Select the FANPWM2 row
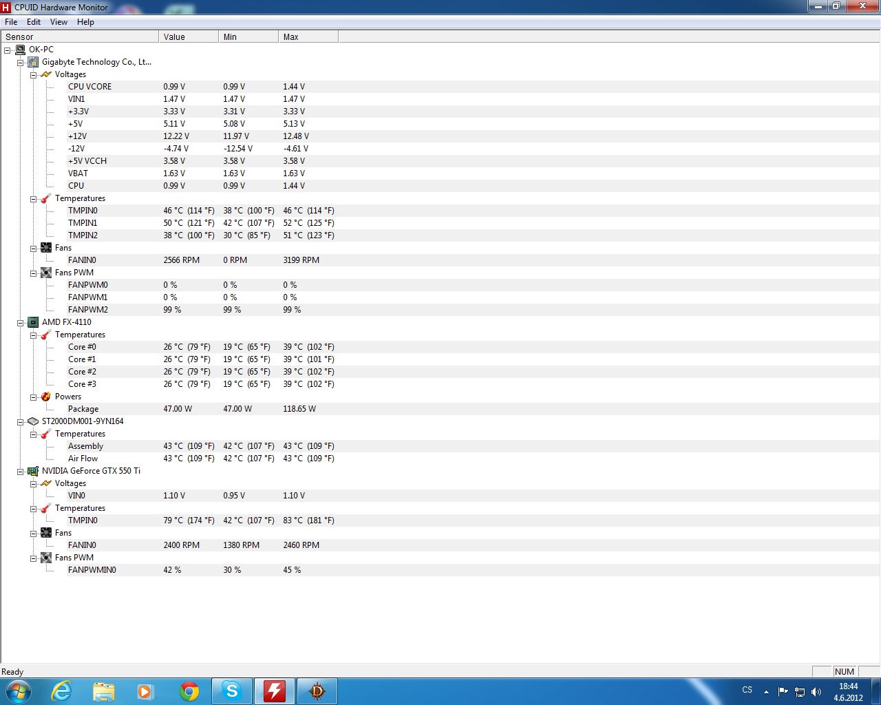 [440, 310]
